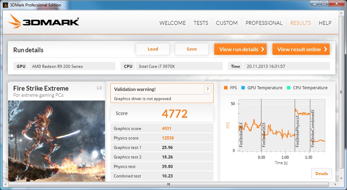Open the validation warning help question mark
This screenshot has width=347, height=190.
[x=207, y=89]
